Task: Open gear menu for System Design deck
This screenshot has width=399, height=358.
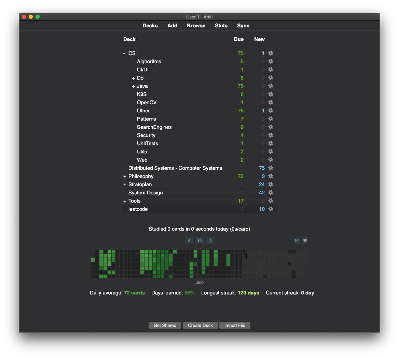Action: pyautogui.click(x=271, y=193)
